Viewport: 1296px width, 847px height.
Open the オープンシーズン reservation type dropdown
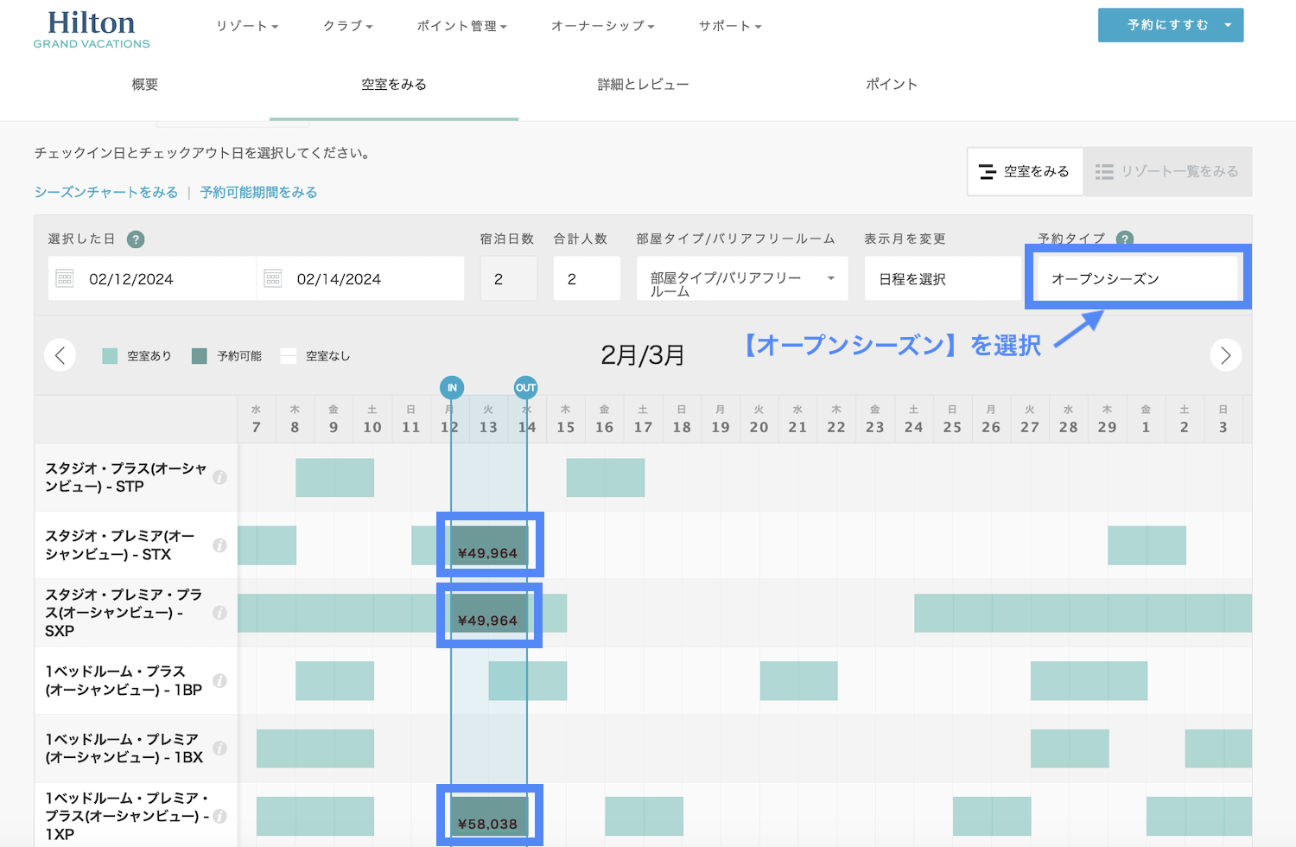[1138, 278]
